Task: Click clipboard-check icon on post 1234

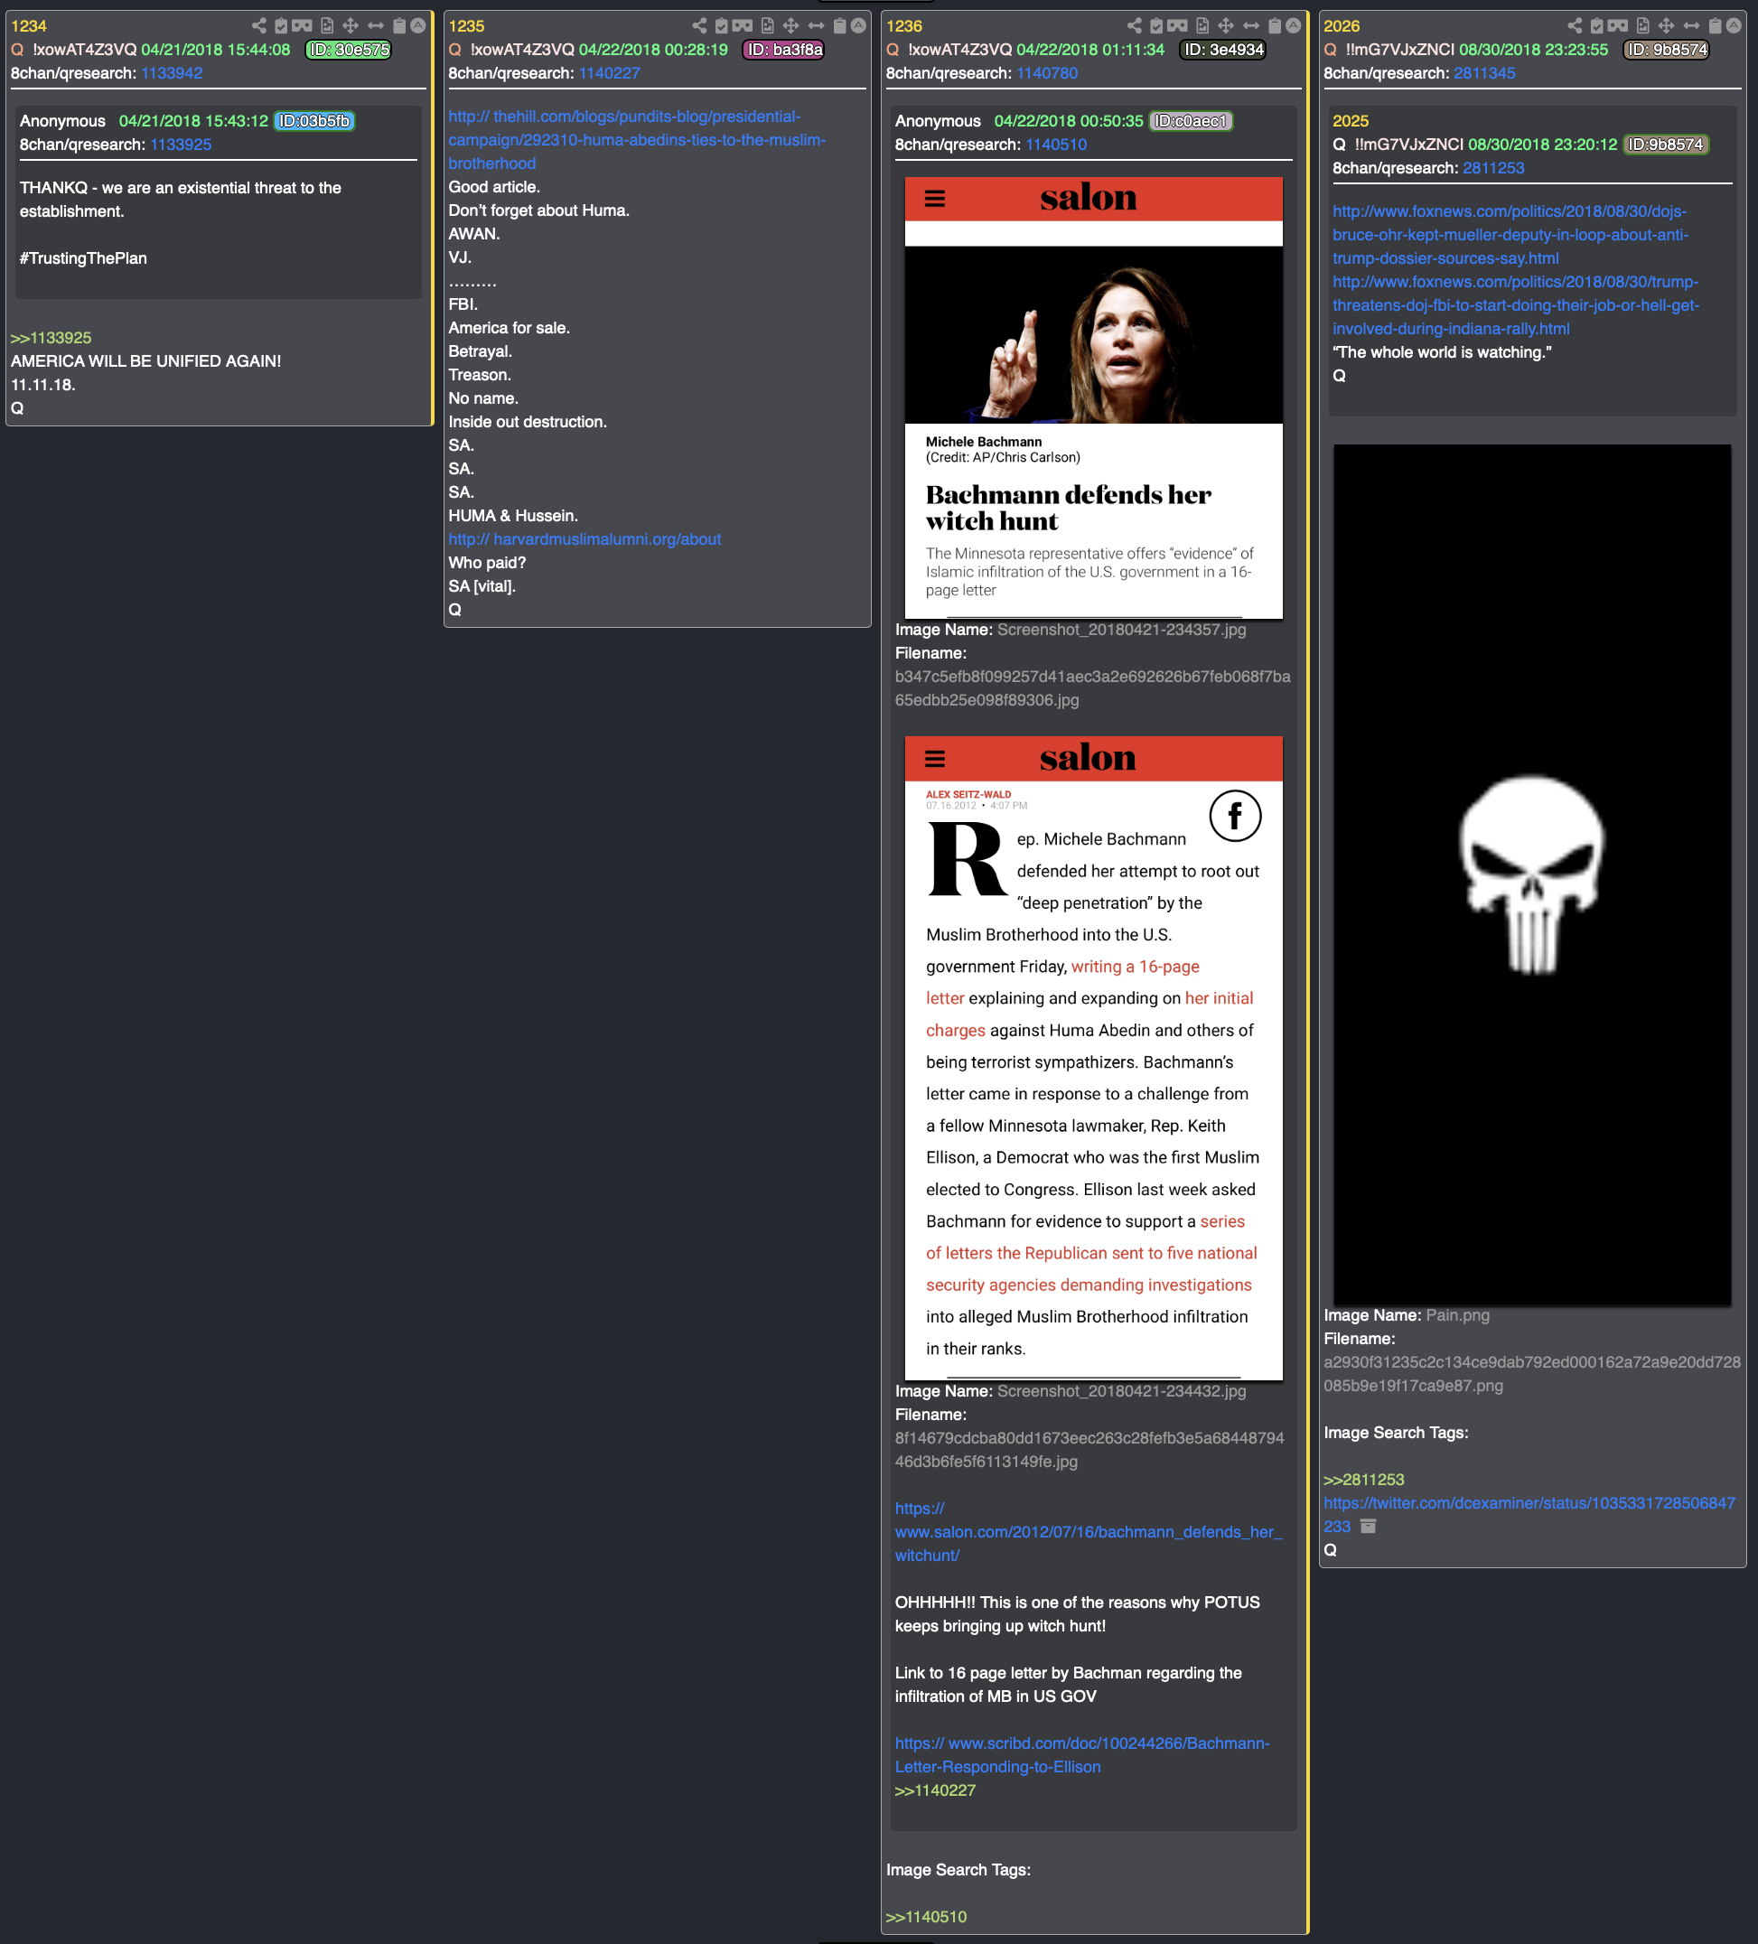Action: tap(281, 26)
